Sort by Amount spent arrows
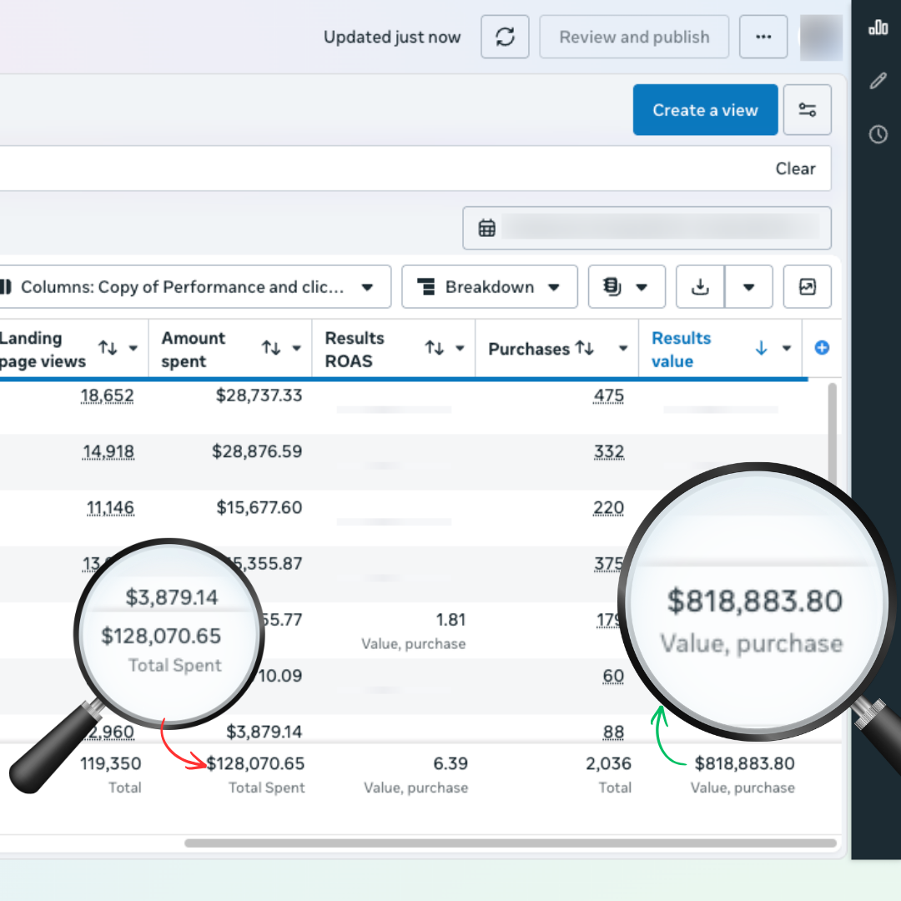Screen dimensions: 901x901 point(270,348)
